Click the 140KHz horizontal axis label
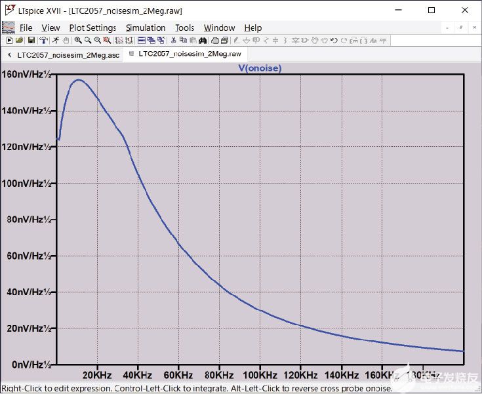The width and height of the screenshot is (482, 394). (342, 375)
